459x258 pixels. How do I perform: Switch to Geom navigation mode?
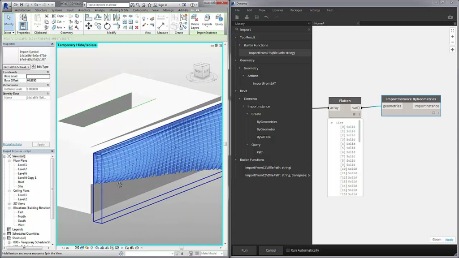(437, 240)
